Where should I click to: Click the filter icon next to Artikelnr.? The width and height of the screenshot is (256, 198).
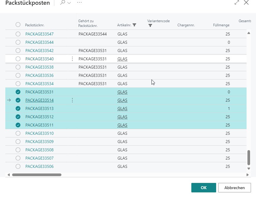(134, 25)
